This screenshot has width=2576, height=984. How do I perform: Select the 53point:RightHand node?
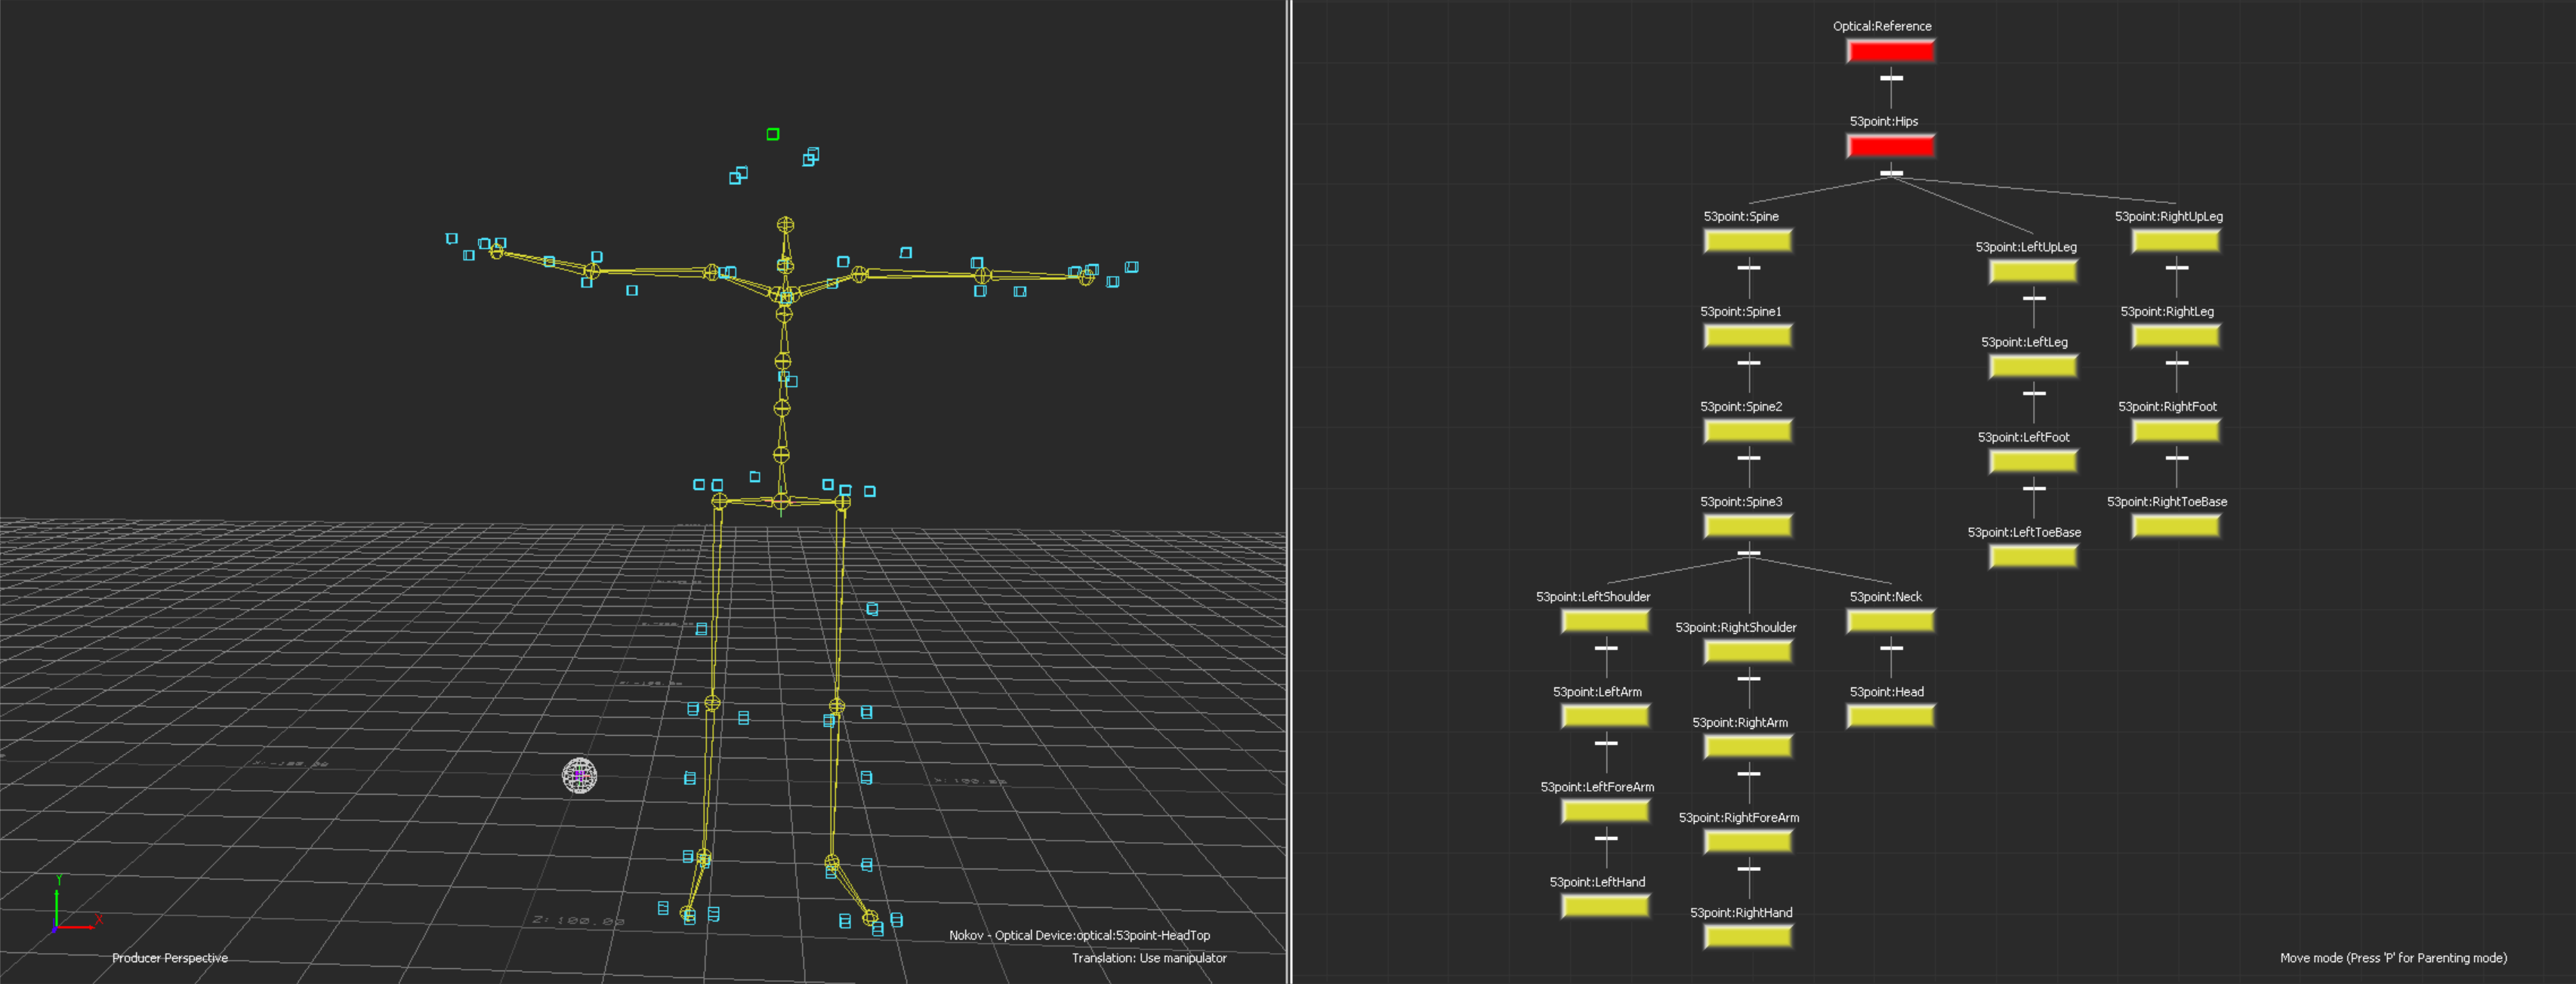[x=1748, y=937]
